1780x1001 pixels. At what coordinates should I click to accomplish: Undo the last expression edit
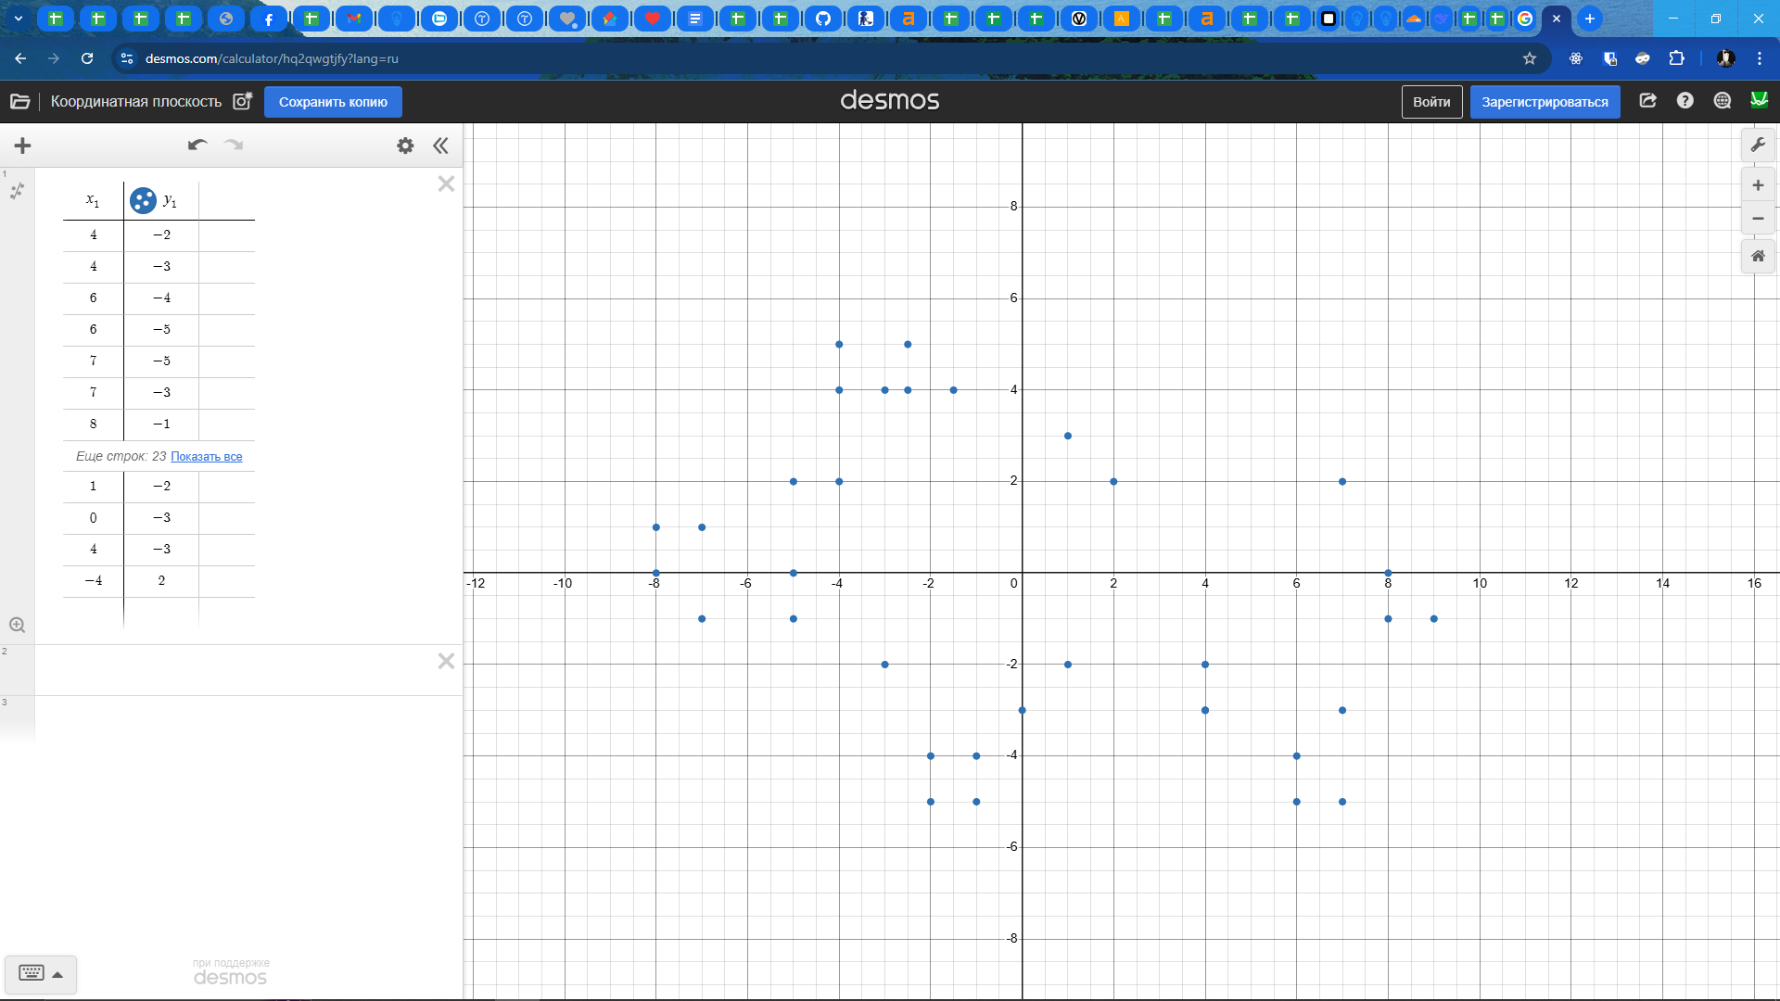(x=197, y=145)
